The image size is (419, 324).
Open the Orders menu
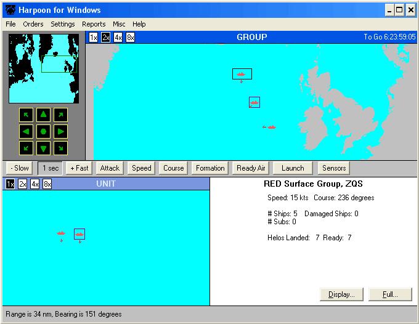click(x=33, y=24)
